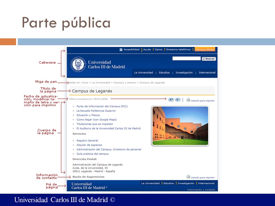275x206 pixels.
Task: Click Buzón de Sugerencias
Action: tap(89, 177)
